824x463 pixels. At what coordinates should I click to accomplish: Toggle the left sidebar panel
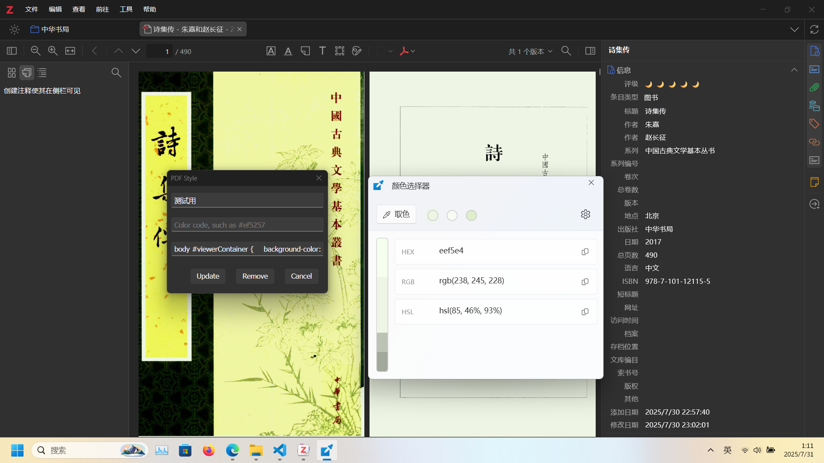point(12,51)
